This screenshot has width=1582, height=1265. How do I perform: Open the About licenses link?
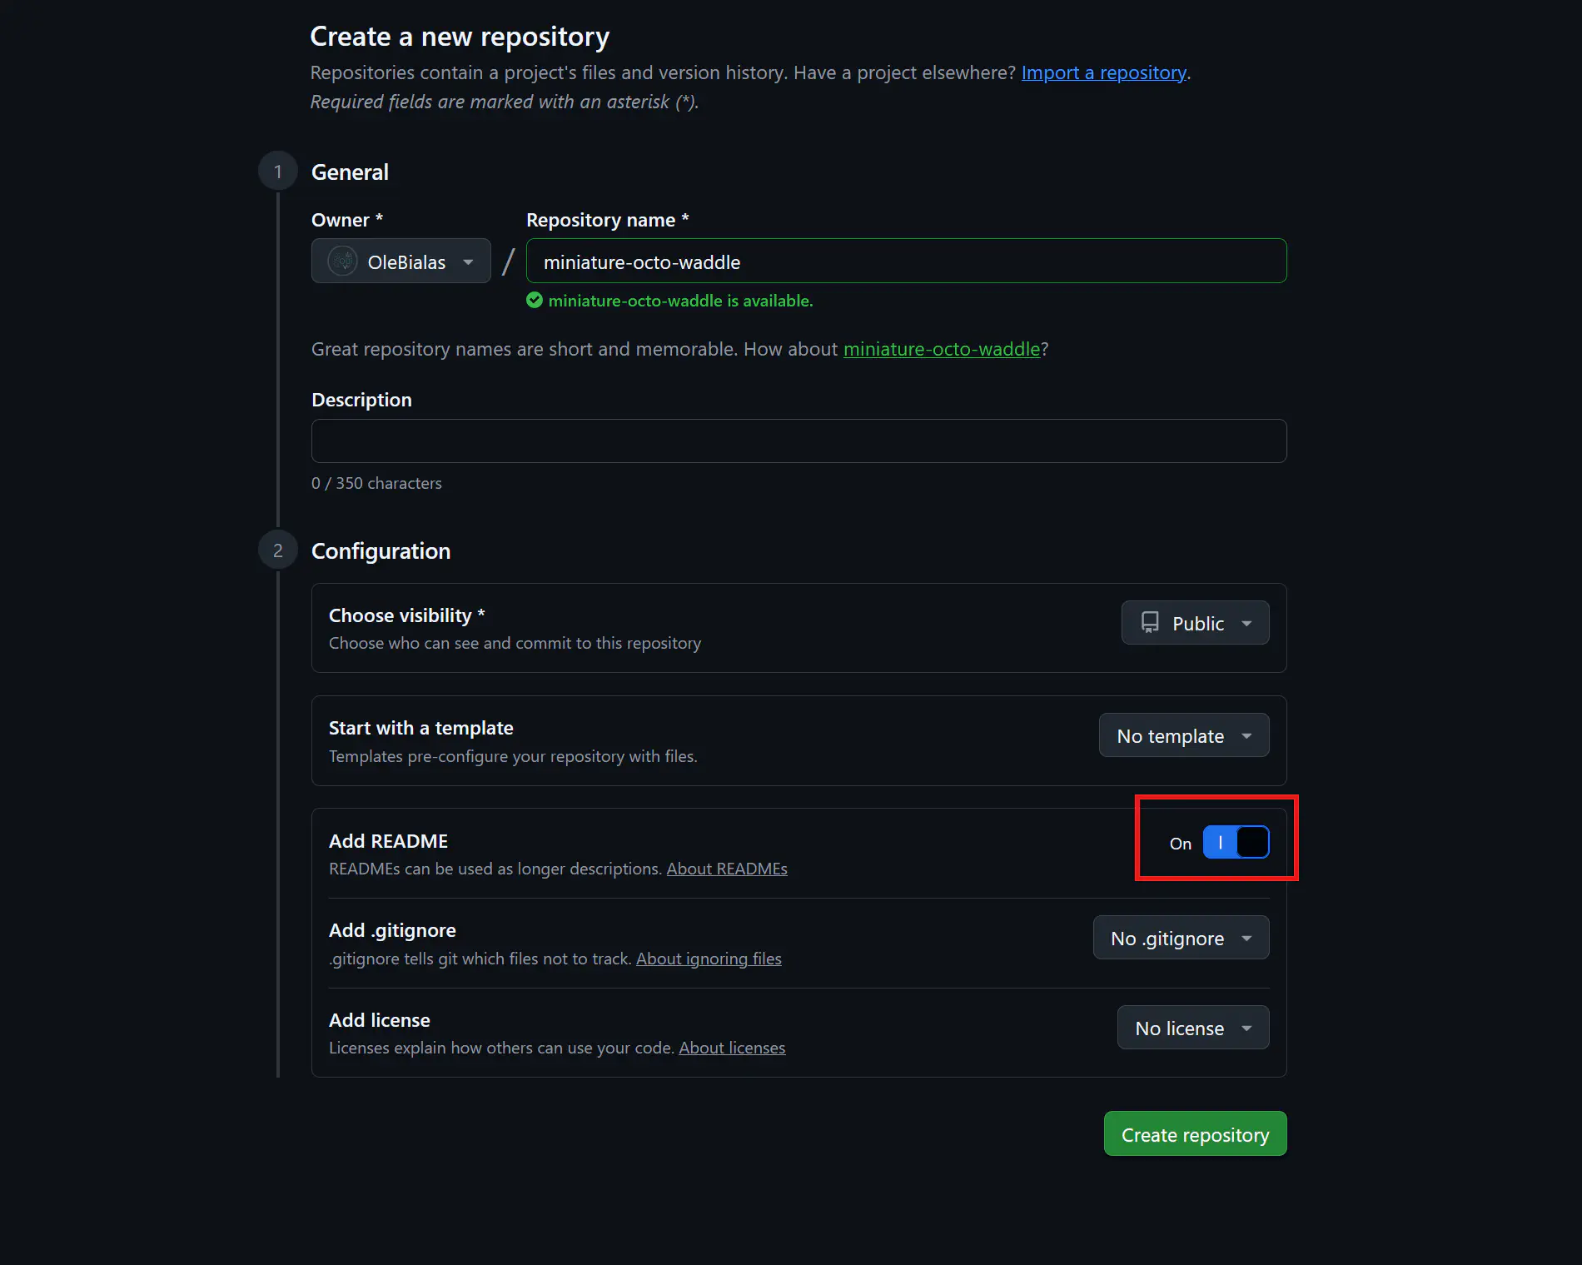[x=732, y=1048]
